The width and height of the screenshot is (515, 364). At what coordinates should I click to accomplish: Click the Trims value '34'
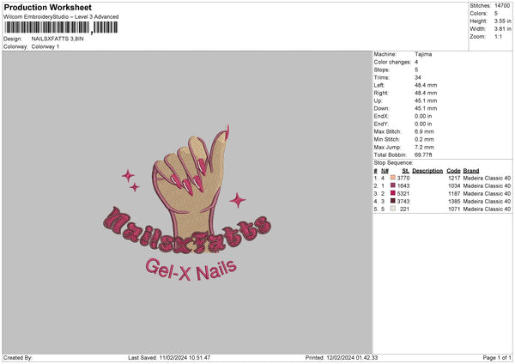click(418, 77)
